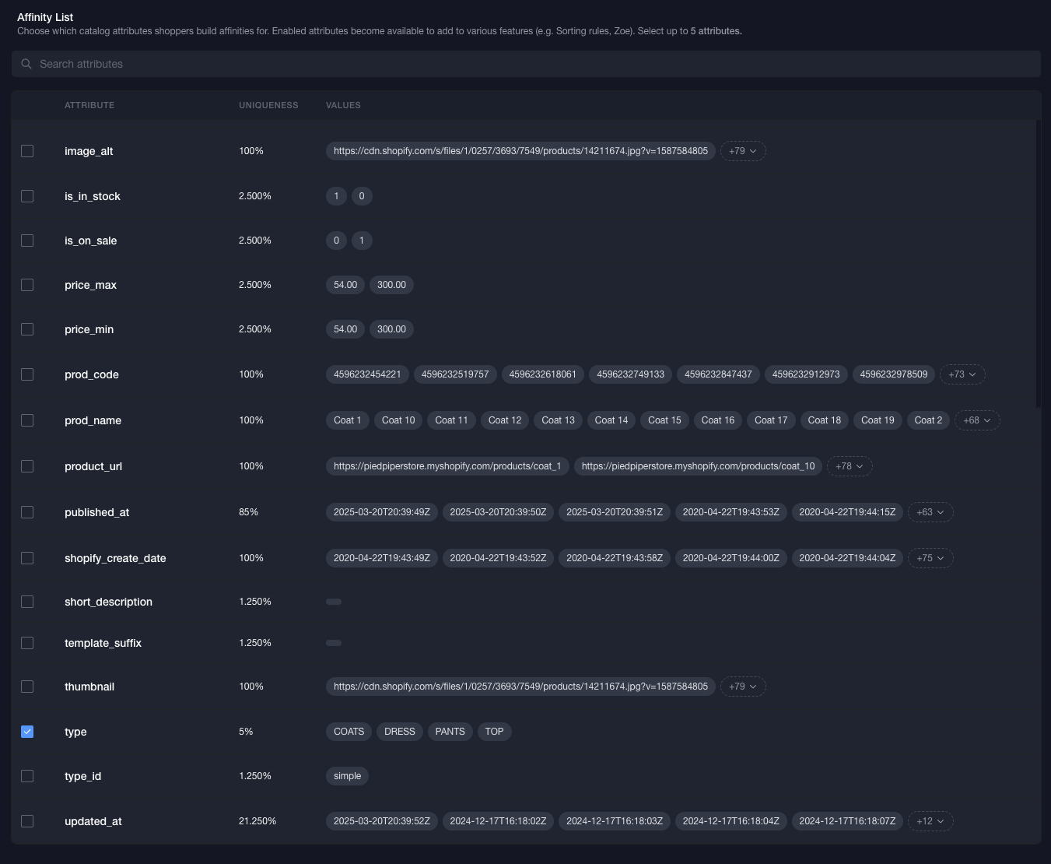Enable the price_min attribute checkbox
This screenshot has height=864, width=1051.
(27, 329)
